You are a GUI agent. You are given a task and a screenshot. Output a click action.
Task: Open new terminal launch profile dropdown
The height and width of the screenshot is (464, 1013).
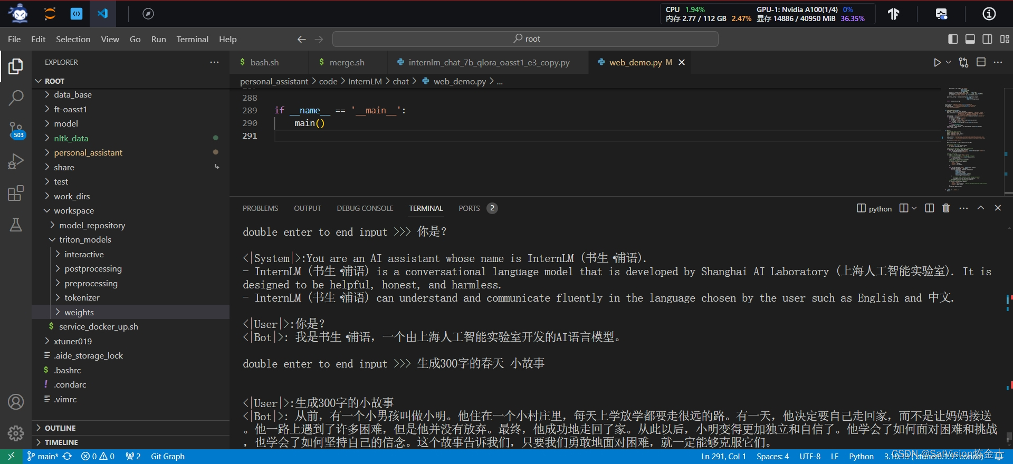tap(914, 208)
